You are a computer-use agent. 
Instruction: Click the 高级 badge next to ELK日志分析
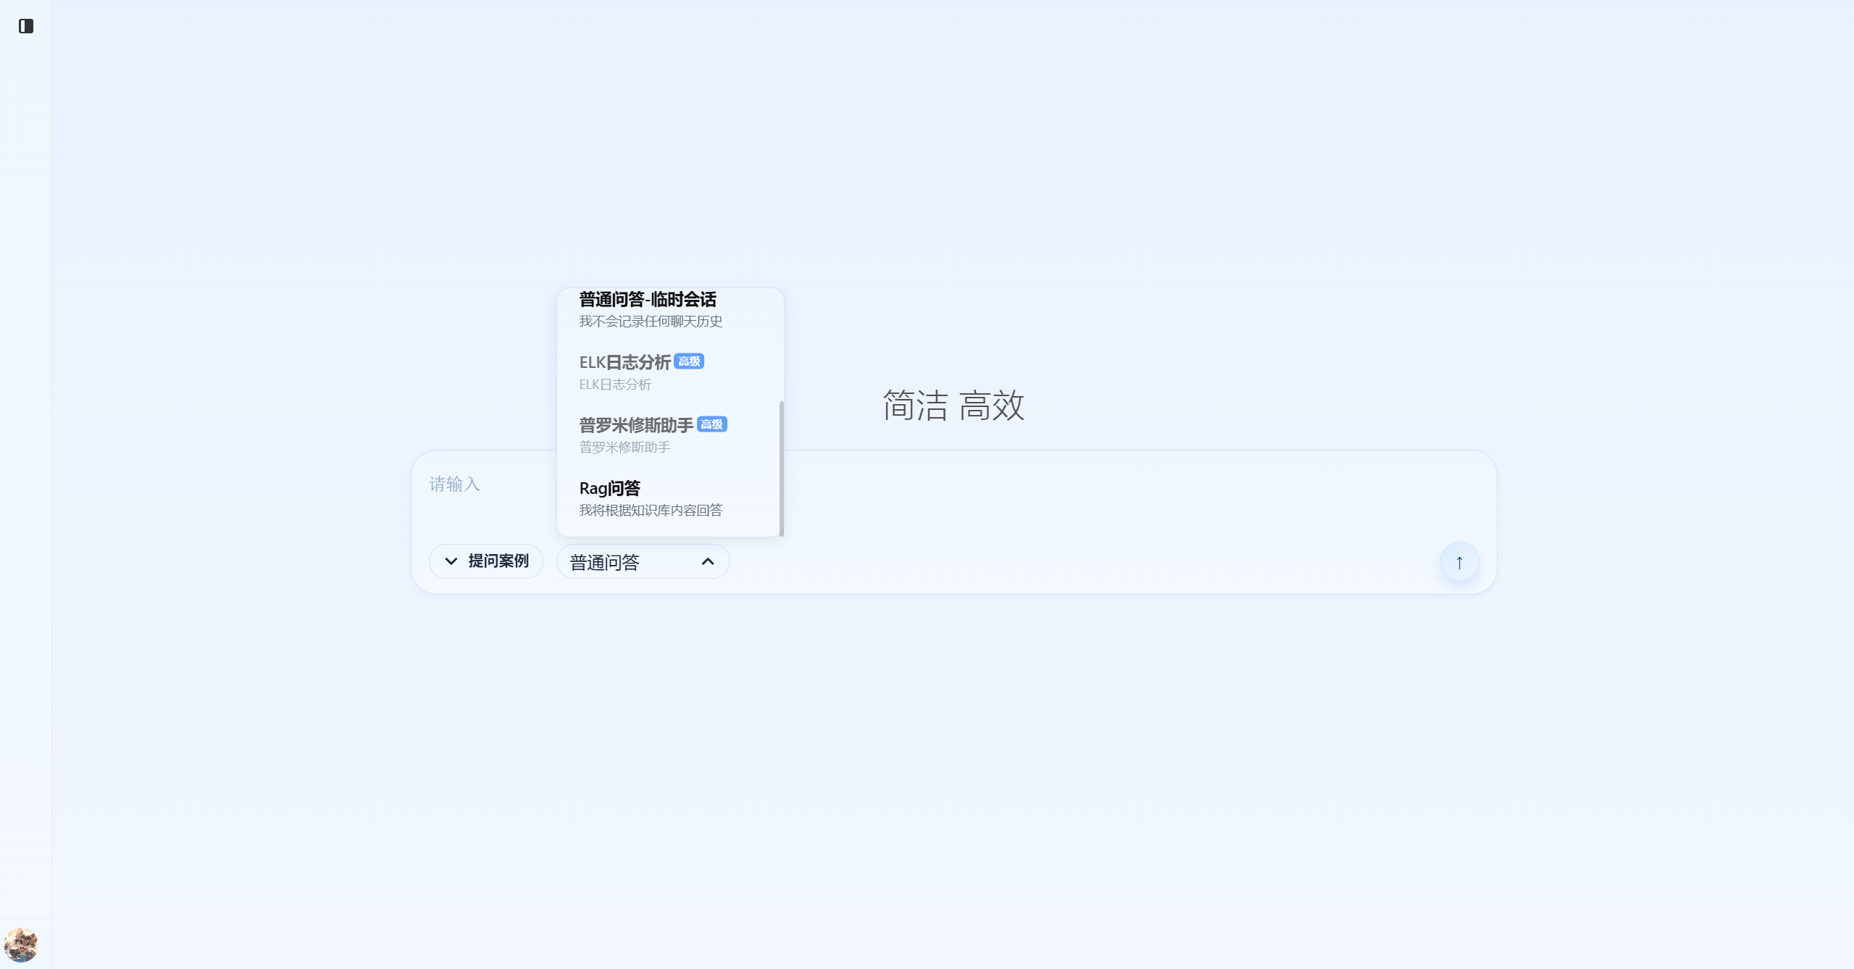[688, 361]
